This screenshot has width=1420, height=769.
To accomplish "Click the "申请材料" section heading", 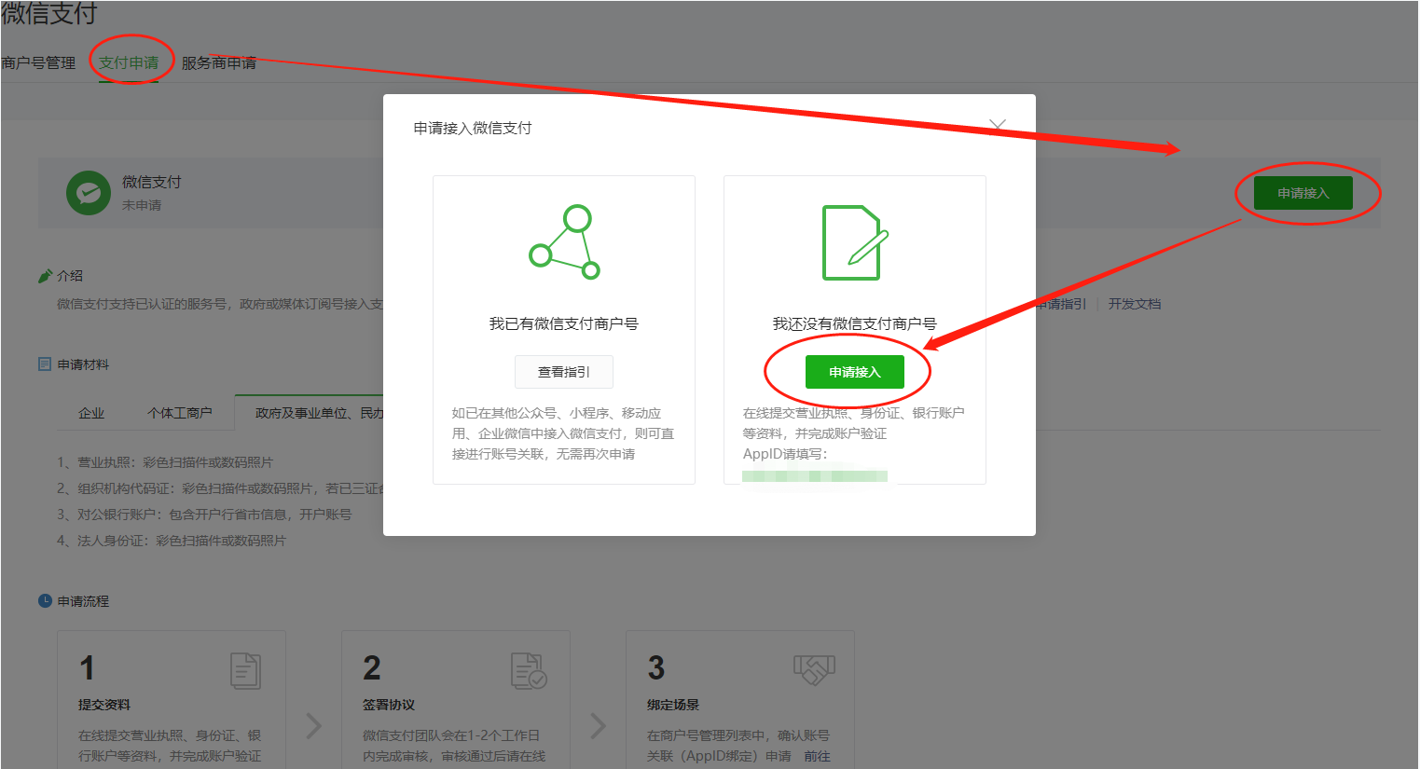I will pyautogui.click(x=83, y=364).
